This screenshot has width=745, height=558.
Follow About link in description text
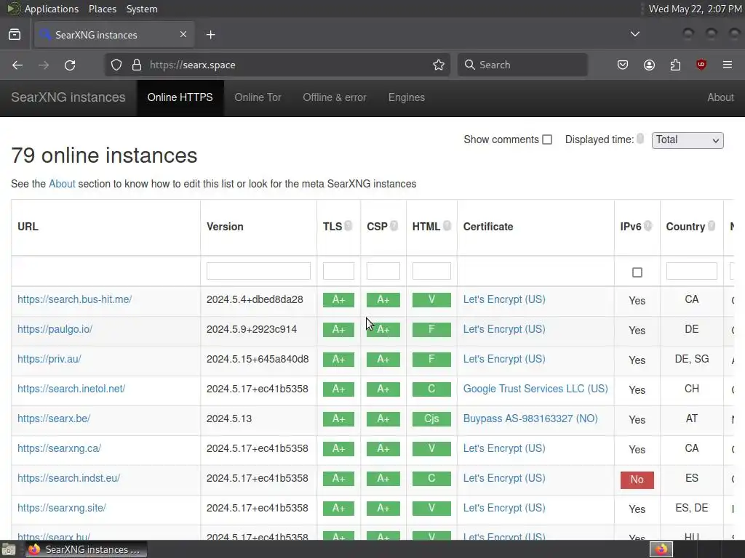(62, 184)
